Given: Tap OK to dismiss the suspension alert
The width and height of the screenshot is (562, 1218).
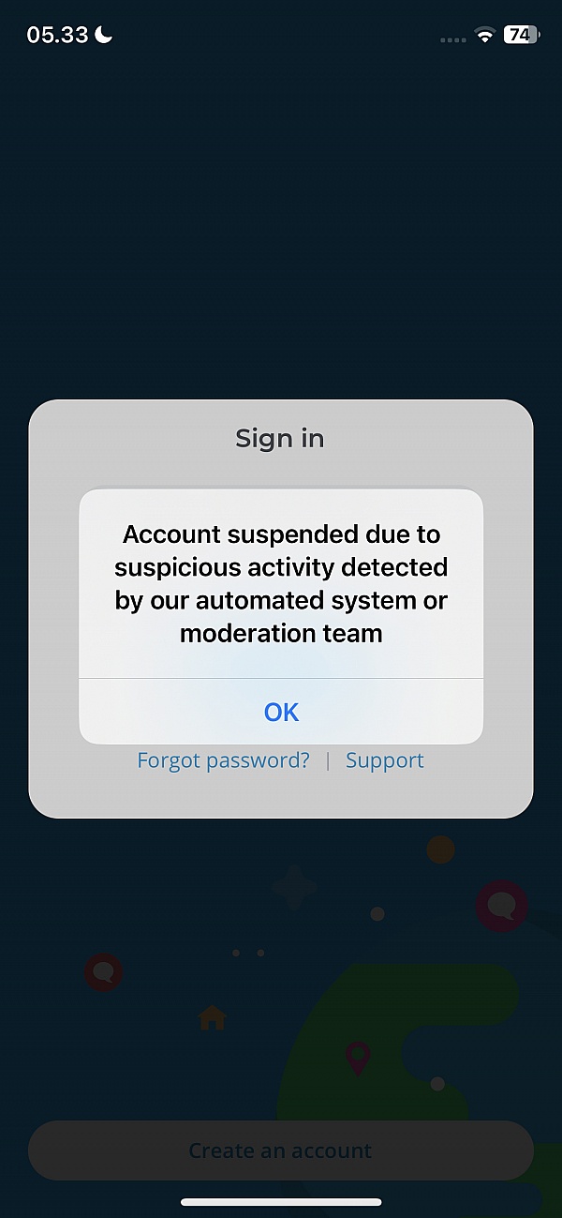Looking at the screenshot, I should coord(281,712).
